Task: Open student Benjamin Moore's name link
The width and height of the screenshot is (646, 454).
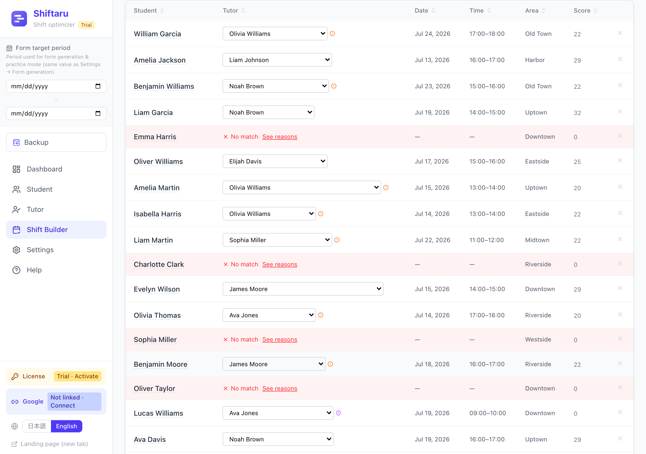Action: pyautogui.click(x=161, y=364)
